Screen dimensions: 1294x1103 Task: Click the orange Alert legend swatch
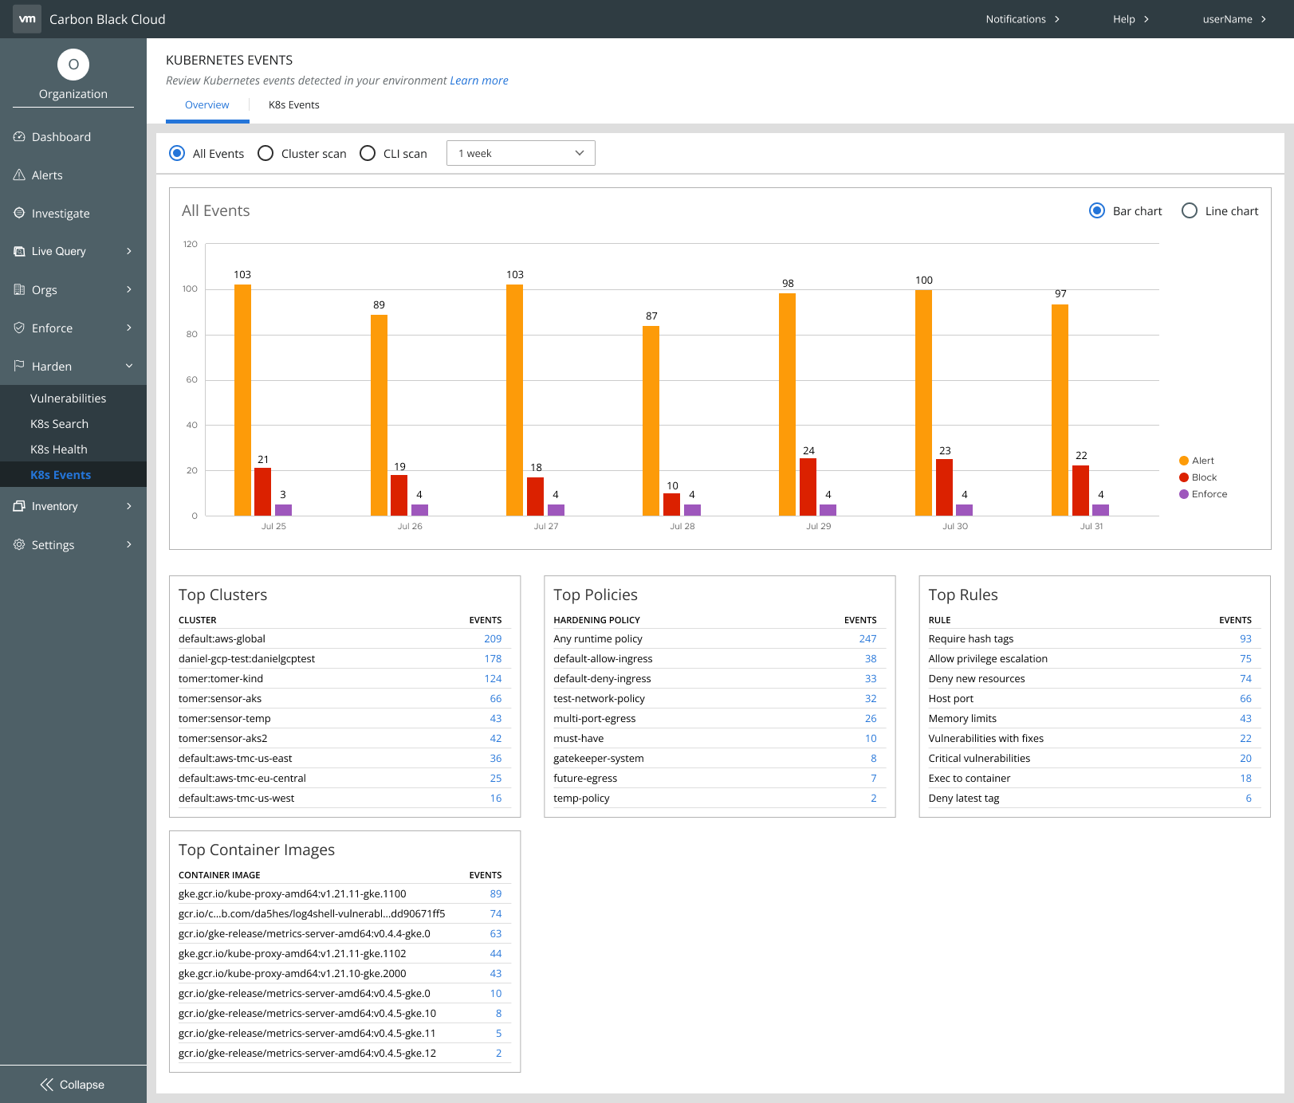click(1184, 461)
